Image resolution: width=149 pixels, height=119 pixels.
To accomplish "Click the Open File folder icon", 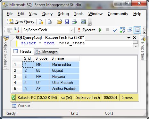I will coord(60,22).
